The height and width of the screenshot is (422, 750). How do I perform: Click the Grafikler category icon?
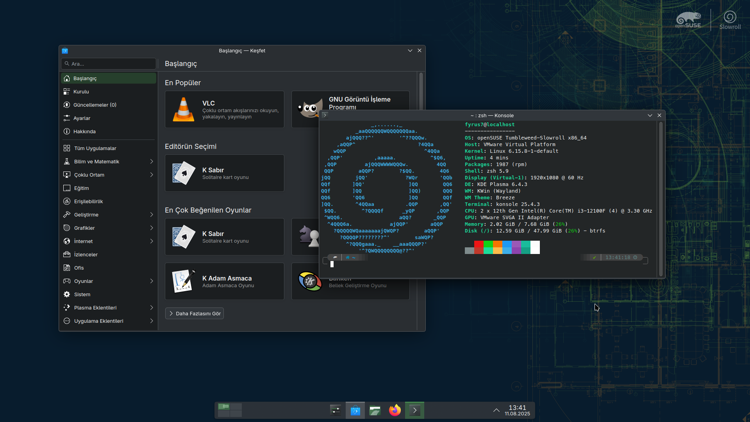coord(67,228)
